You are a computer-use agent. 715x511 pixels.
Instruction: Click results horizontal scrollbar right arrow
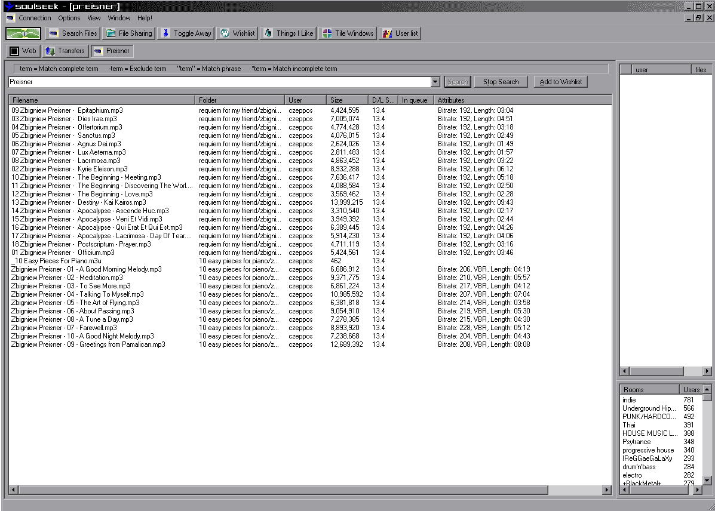coord(606,490)
